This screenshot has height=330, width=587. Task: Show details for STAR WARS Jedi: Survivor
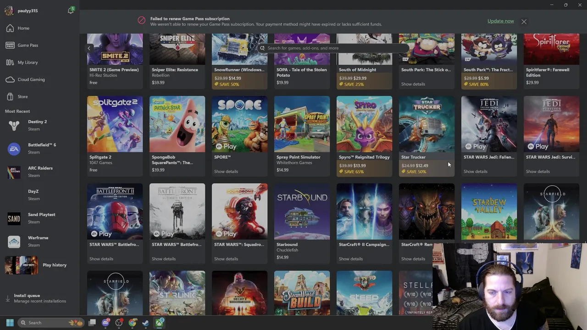tap(538, 171)
